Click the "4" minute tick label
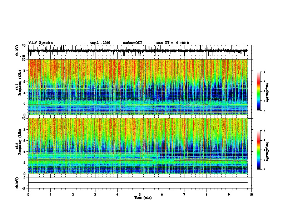283x218 pixels. (x=118, y=194)
